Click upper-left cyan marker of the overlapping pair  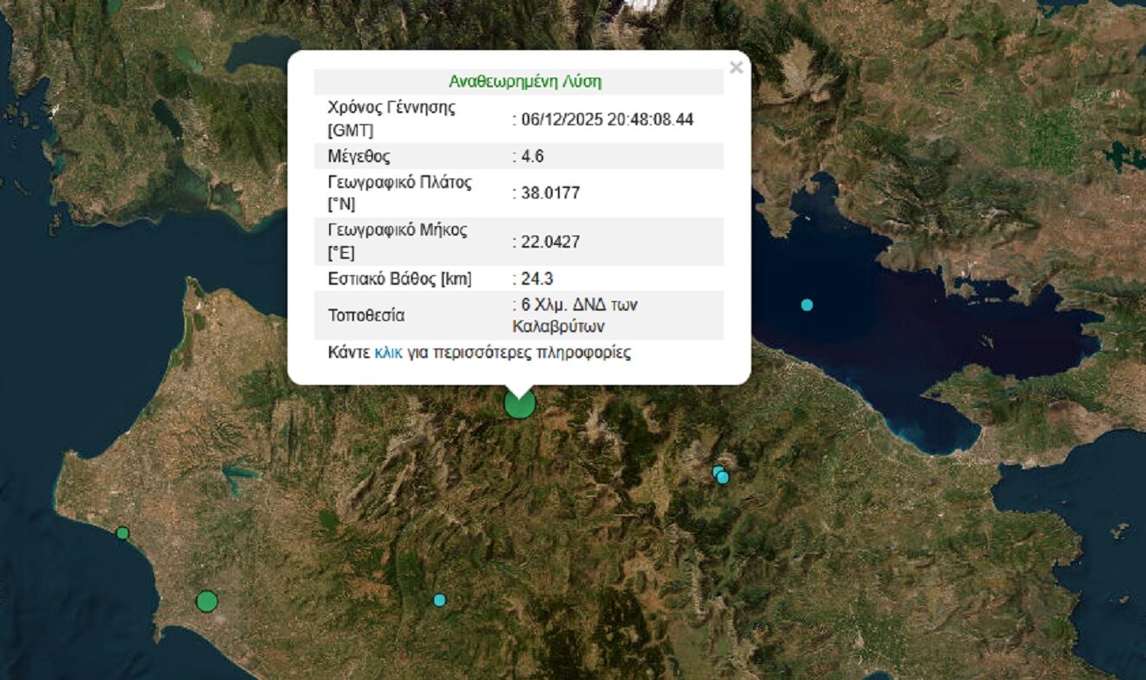(x=716, y=471)
